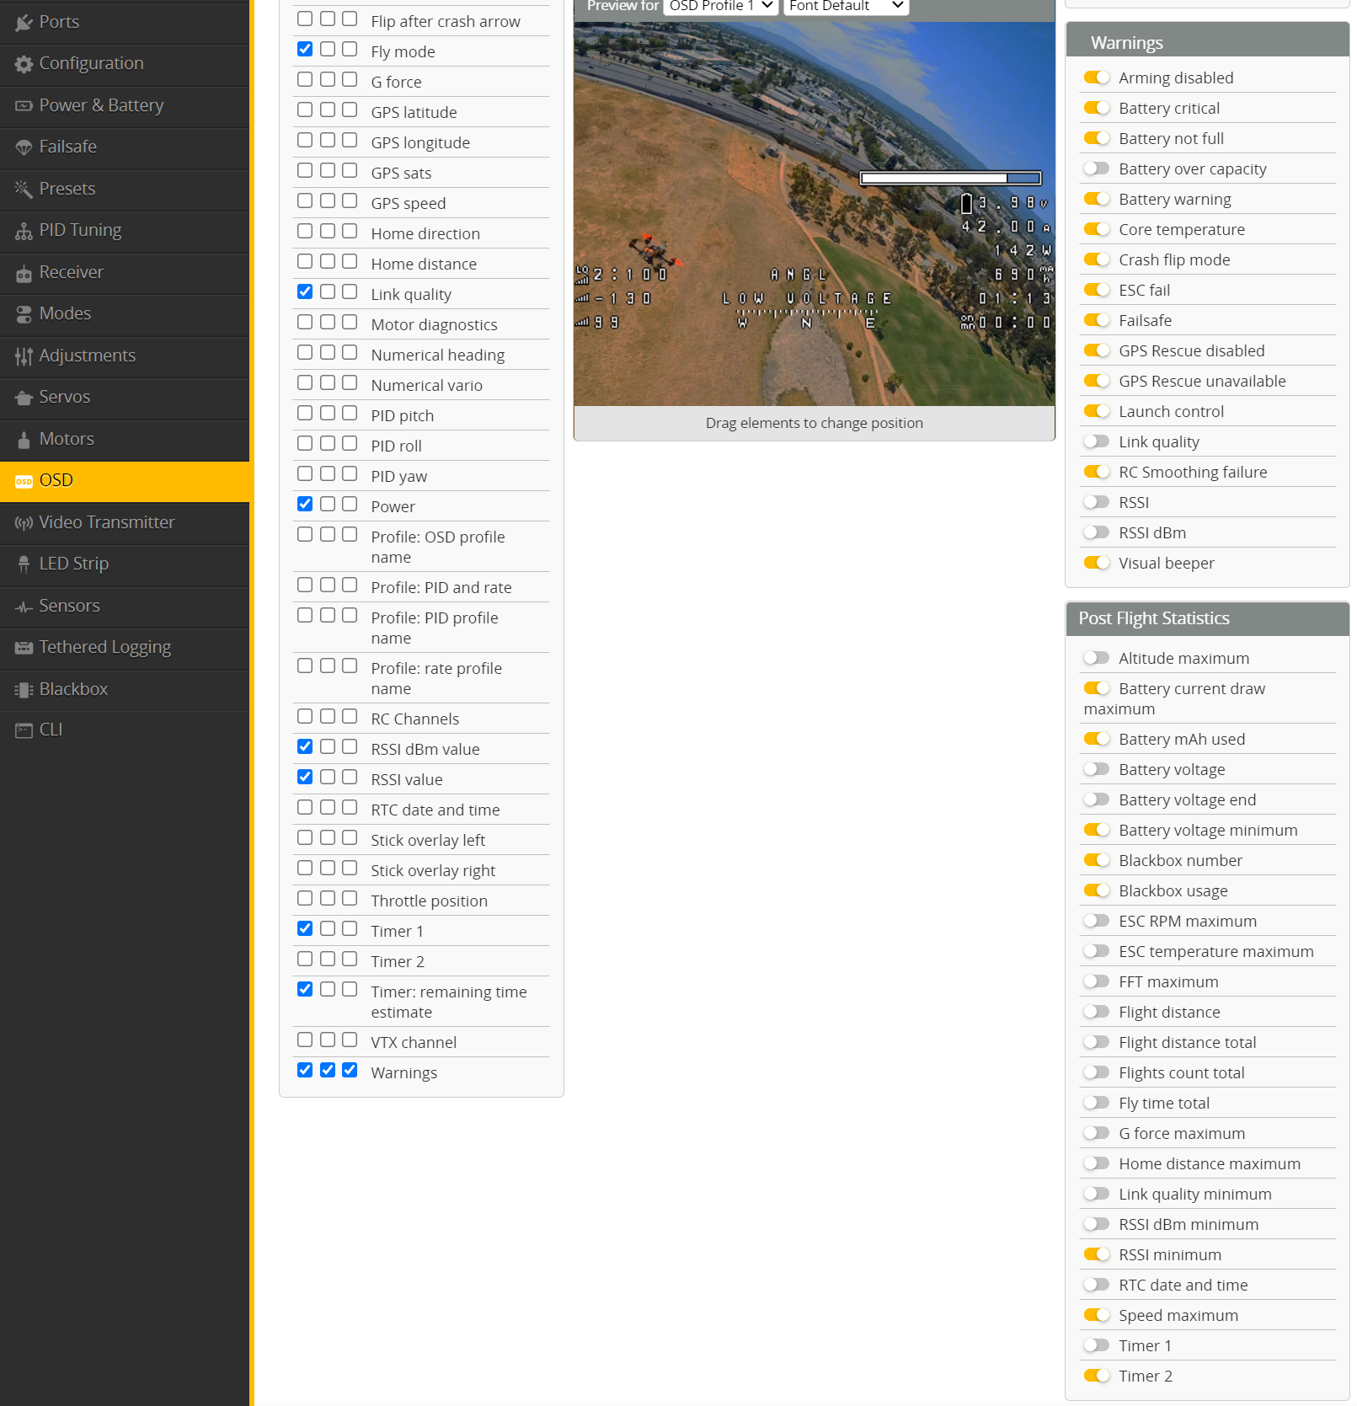Click the Motors icon in sidebar
The height and width of the screenshot is (1406, 1357).
tap(24, 440)
